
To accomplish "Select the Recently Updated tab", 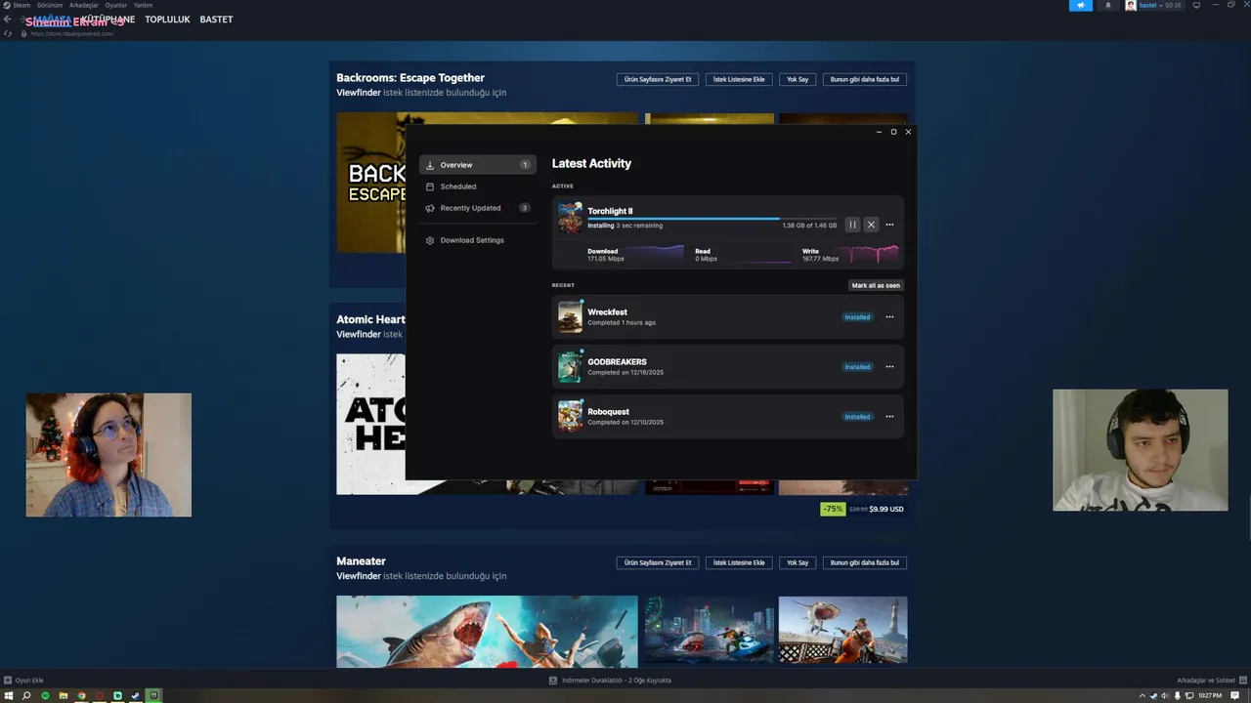I will [478, 208].
